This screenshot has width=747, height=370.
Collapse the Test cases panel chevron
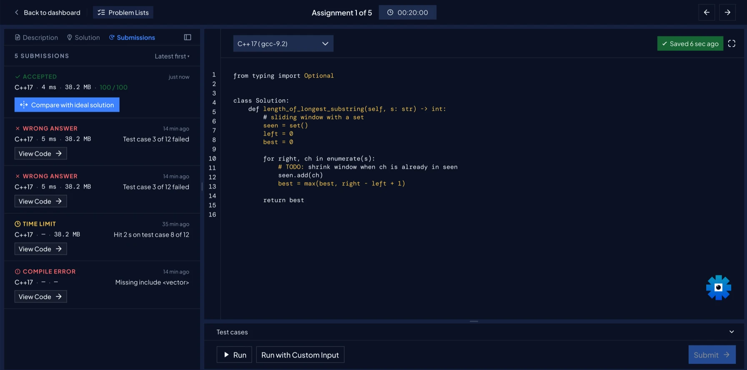pyautogui.click(x=732, y=332)
